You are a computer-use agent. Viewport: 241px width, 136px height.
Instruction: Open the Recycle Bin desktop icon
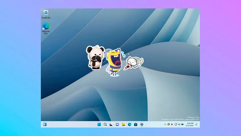tap(46, 14)
